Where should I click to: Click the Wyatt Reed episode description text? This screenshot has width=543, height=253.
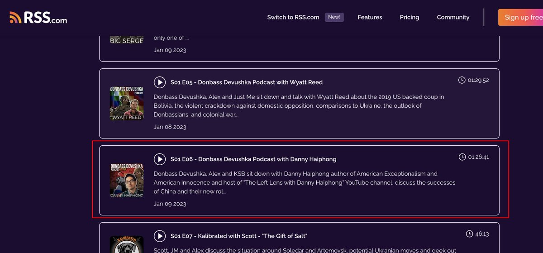[x=299, y=105]
